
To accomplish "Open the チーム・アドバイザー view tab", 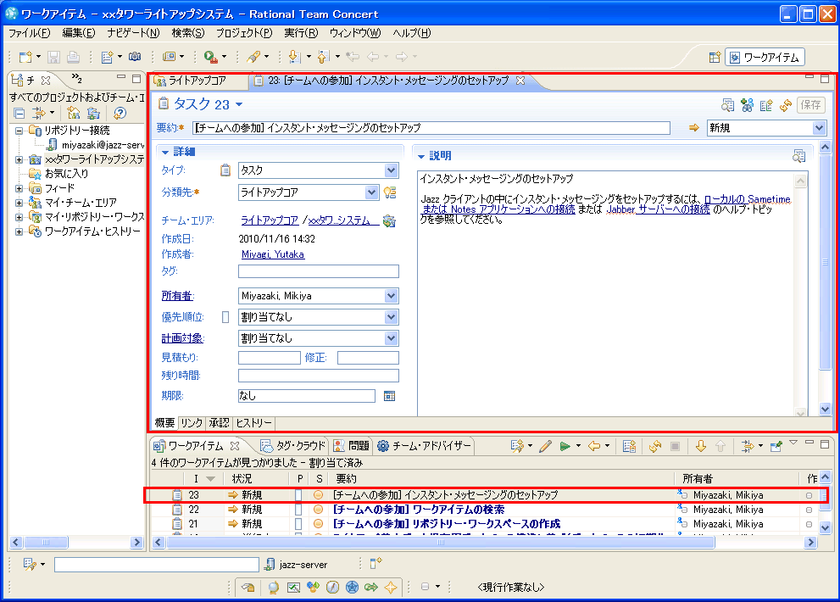I will click(x=424, y=446).
